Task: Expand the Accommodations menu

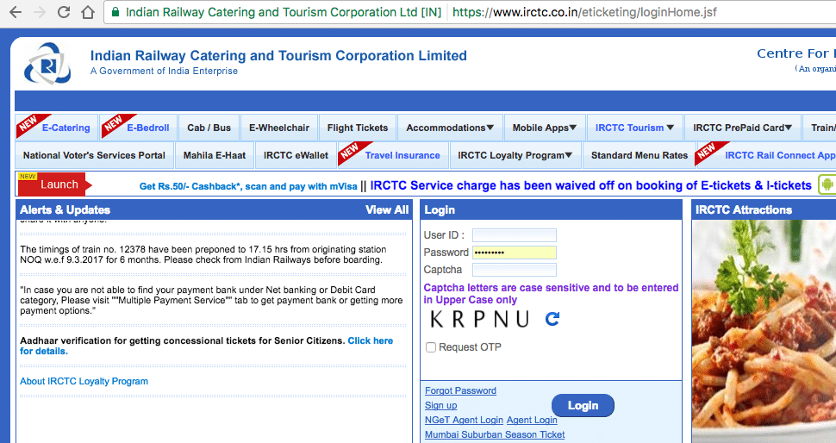Action: point(449,128)
